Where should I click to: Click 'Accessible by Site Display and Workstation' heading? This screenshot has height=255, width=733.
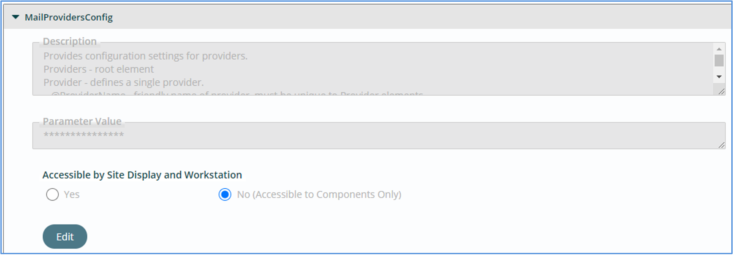pos(142,175)
